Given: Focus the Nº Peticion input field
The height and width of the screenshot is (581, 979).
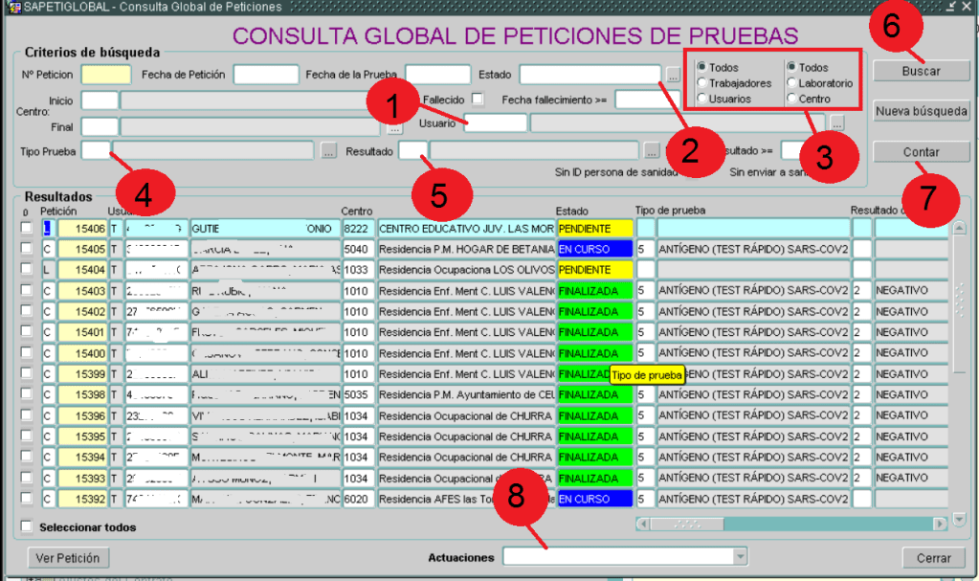Looking at the screenshot, I should (105, 74).
